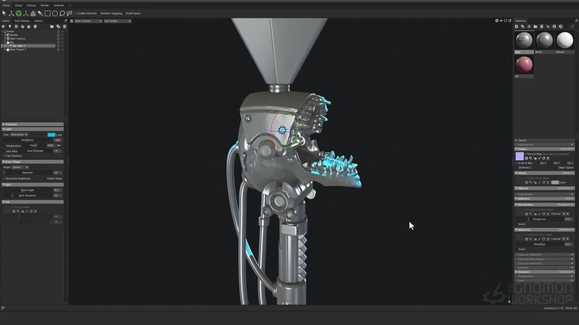Collapse the Area / Shape section
This screenshot has width=579, height=325.
(32, 162)
